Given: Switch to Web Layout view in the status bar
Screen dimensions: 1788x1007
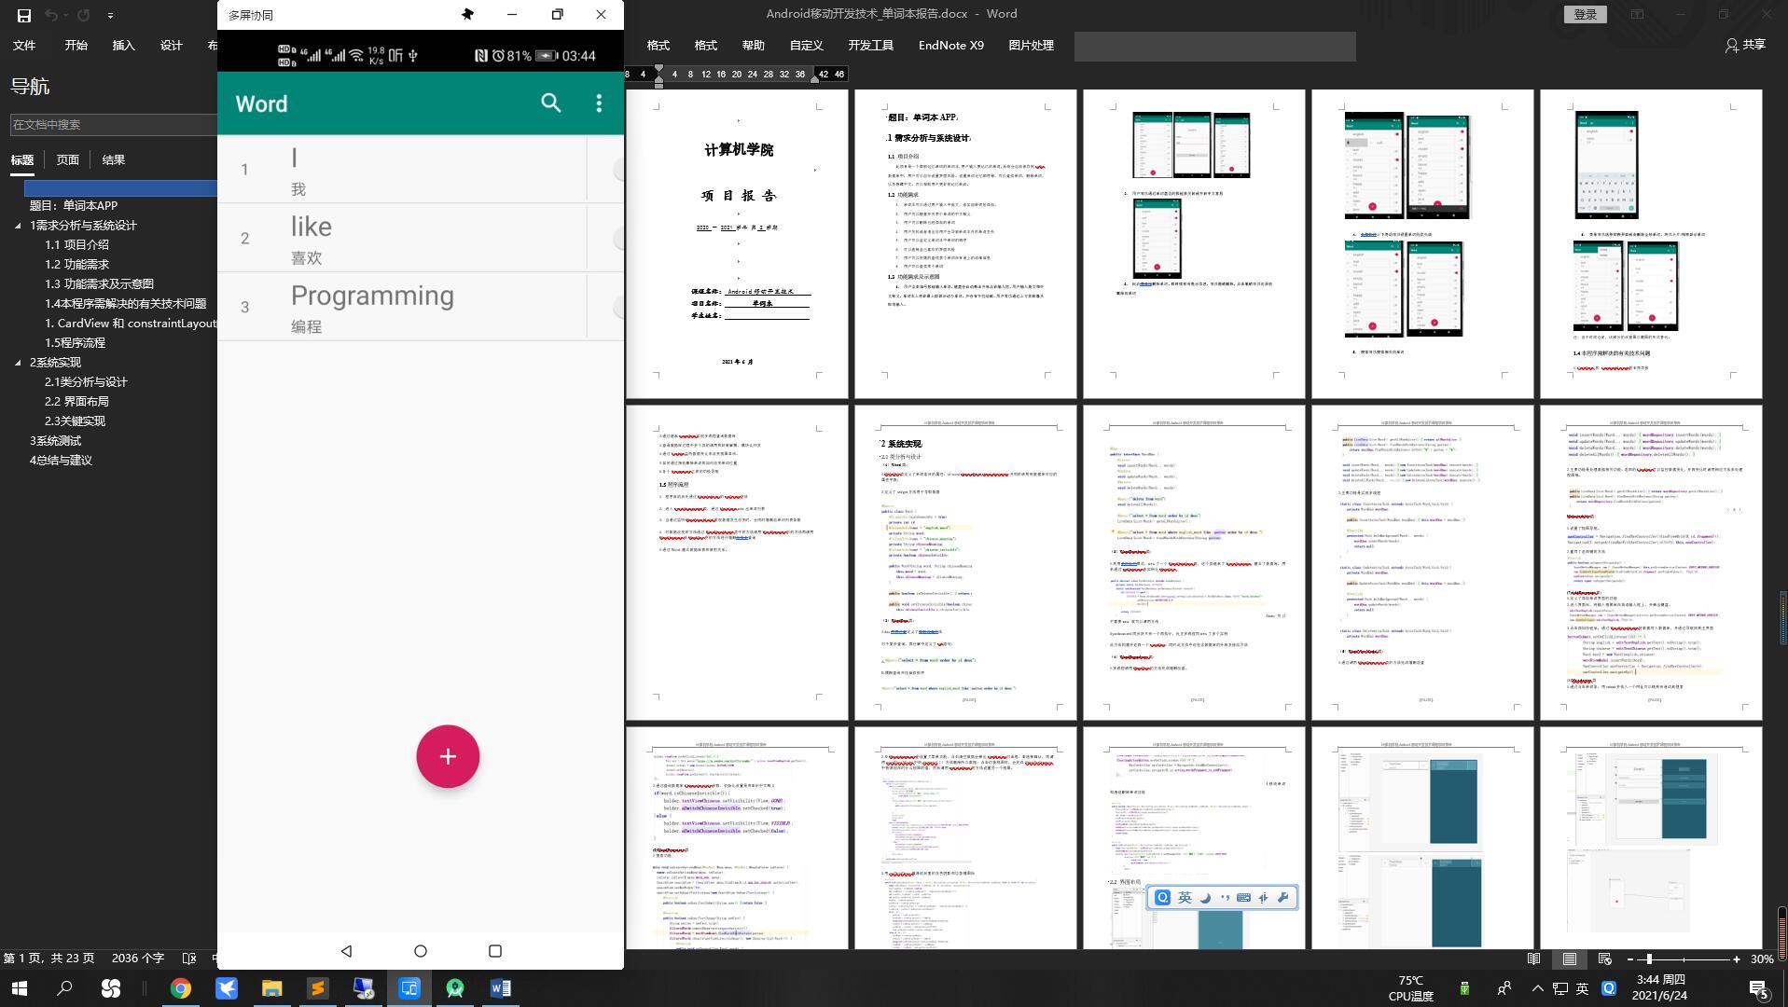Looking at the screenshot, I should 1604,959.
